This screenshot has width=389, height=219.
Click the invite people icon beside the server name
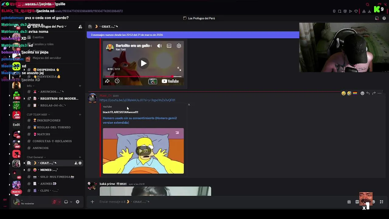click(80, 27)
